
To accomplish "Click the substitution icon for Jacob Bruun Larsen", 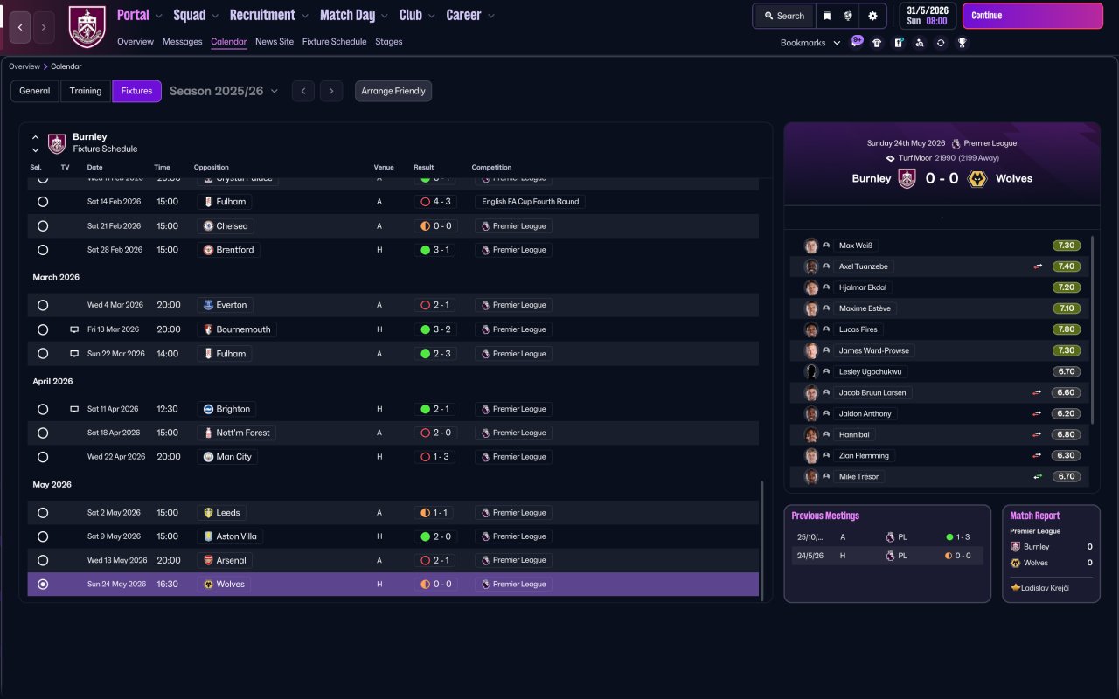I will tap(1038, 392).
